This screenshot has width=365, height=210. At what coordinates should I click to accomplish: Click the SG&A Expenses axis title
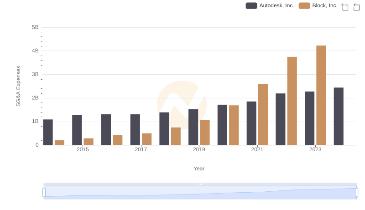(18, 86)
